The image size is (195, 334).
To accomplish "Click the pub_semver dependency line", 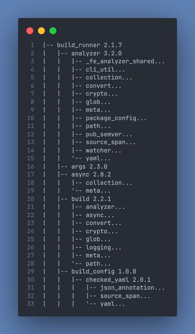I will 109,134.
